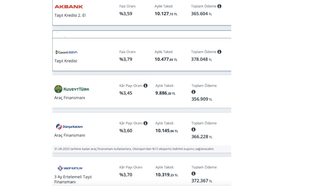330x186 pixels.
Task: Click the "Faiz Oranı" label in Garanti BBVA row
Action: [127, 52]
